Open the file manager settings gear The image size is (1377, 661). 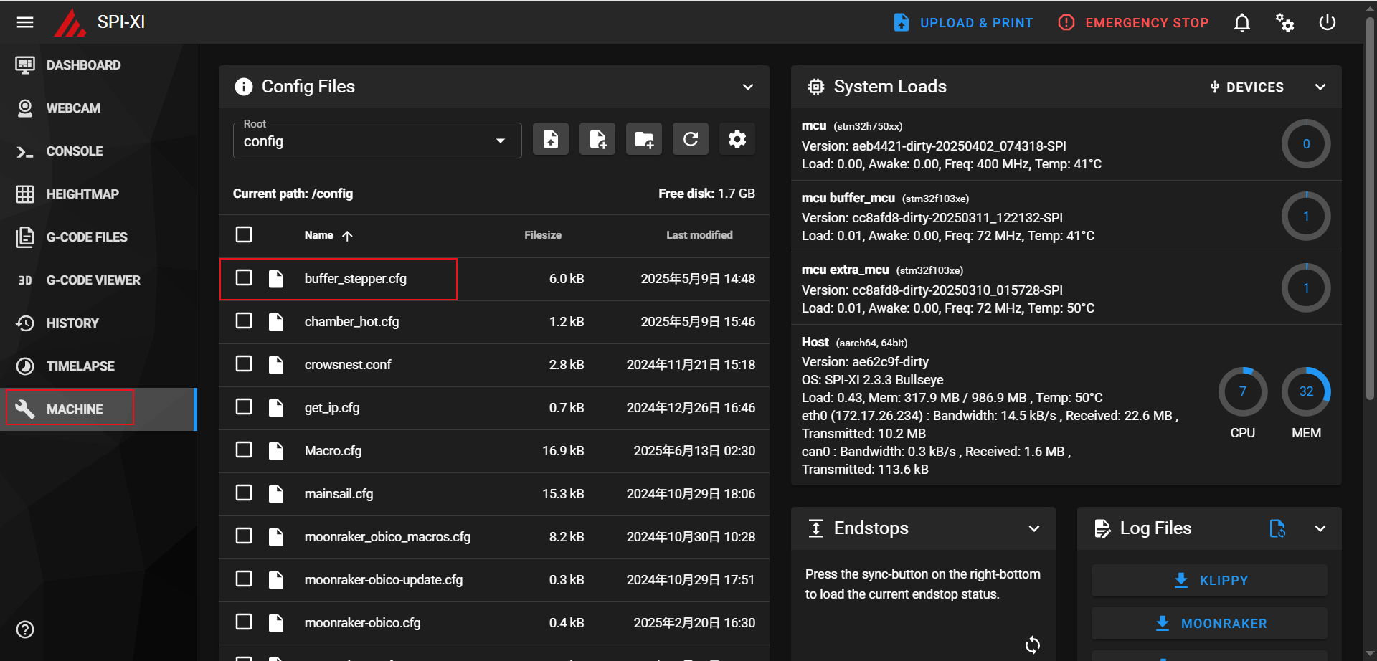tap(737, 139)
